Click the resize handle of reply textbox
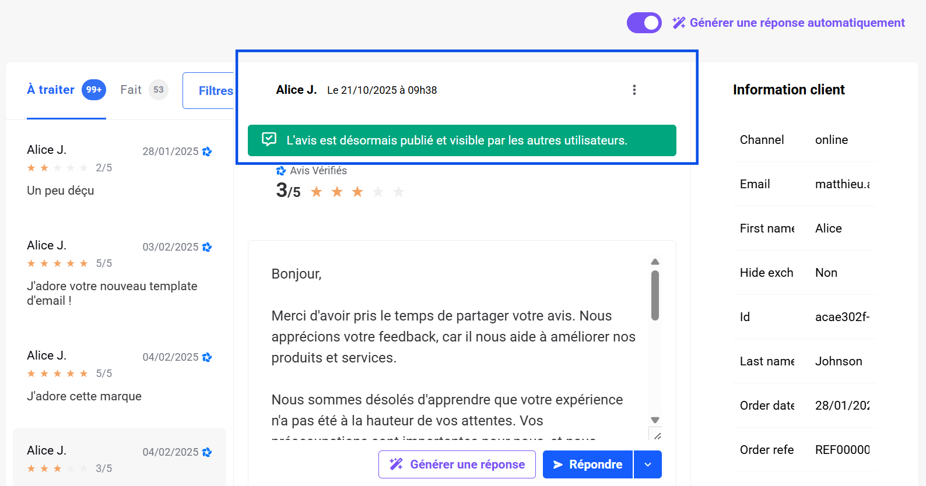Viewport: 926px width, 486px height. (x=657, y=435)
